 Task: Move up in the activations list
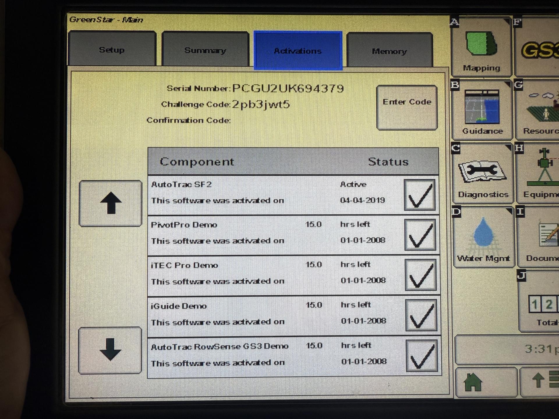click(x=111, y=203)
